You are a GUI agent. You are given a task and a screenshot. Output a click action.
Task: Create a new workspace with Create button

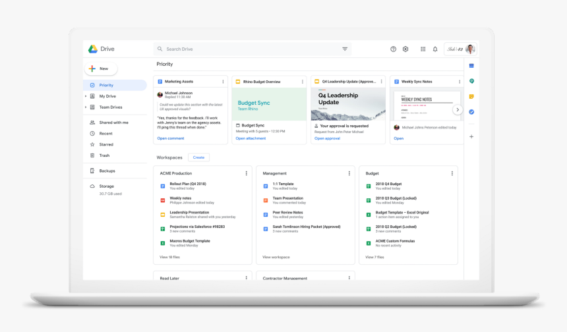click(x=198, y=157)
